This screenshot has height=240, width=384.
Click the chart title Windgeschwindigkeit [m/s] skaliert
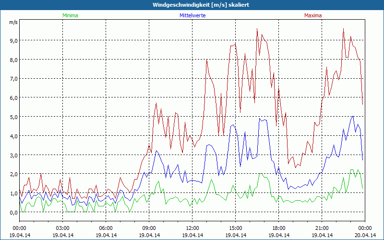pos(201,5)
